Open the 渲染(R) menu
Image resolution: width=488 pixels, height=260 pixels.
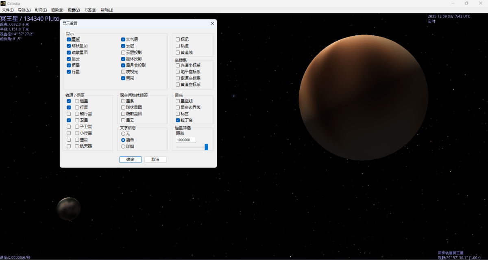click(57, 10)
